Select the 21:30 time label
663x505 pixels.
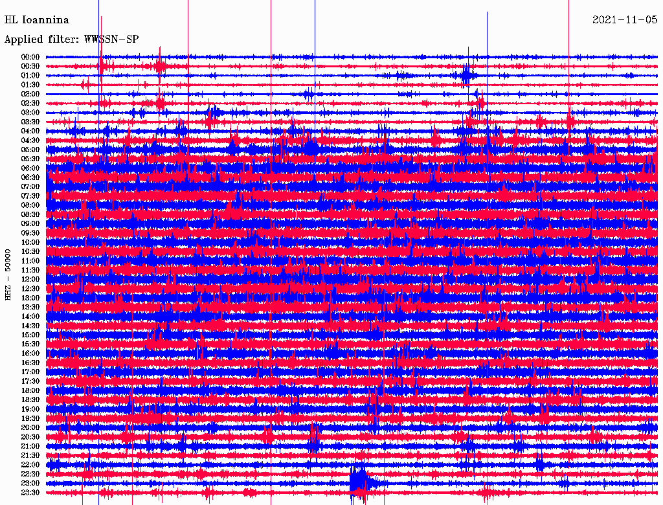30,456
